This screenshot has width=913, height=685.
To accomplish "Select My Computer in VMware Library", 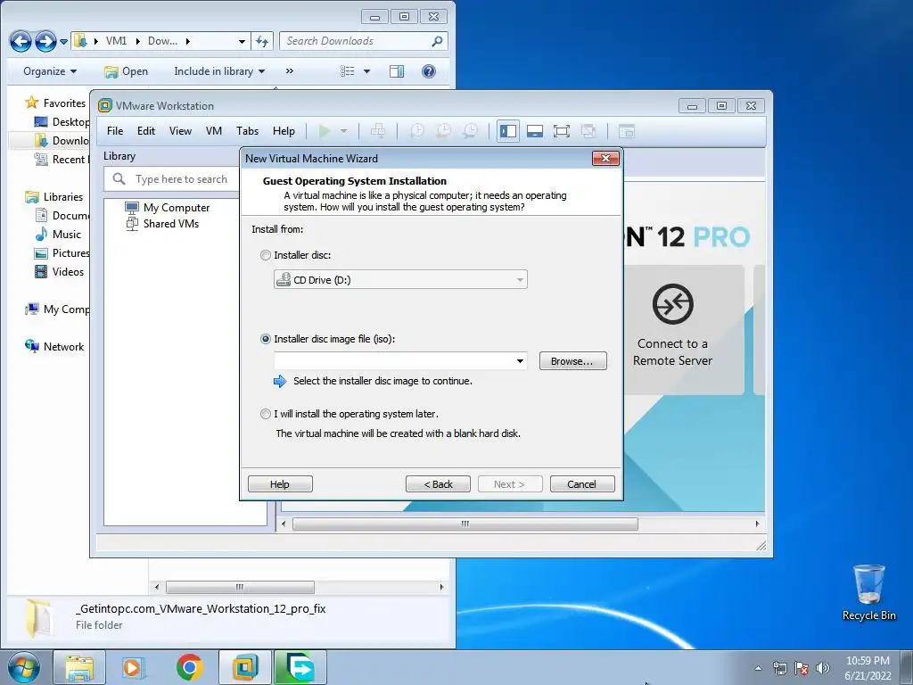I will click(x=176, y=207).
